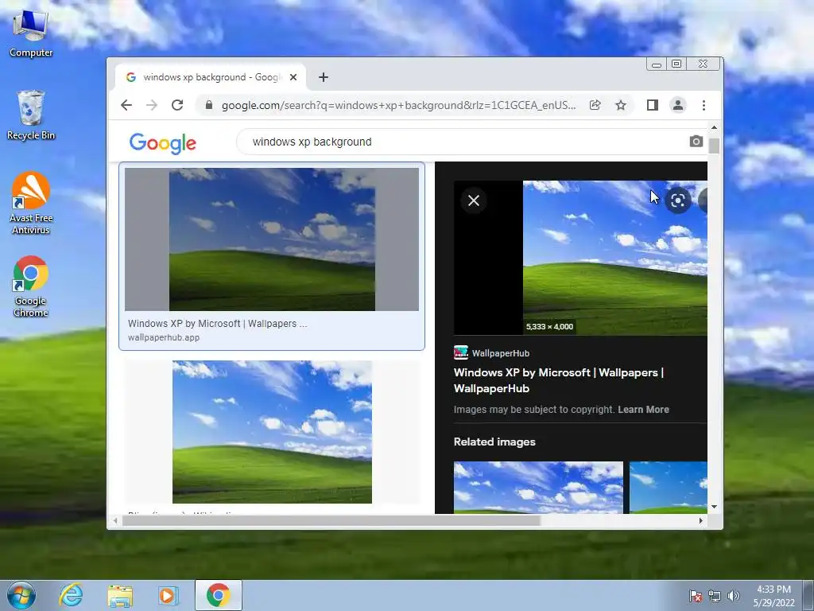
Task: Click the WallpaperHub source icon
Action: coord(460,352)
